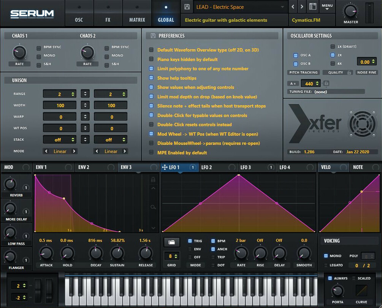Click preset description Electric guitar with galactic elements

235,20
